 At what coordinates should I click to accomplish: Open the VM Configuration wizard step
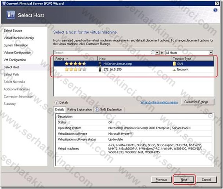click(15, 60)
